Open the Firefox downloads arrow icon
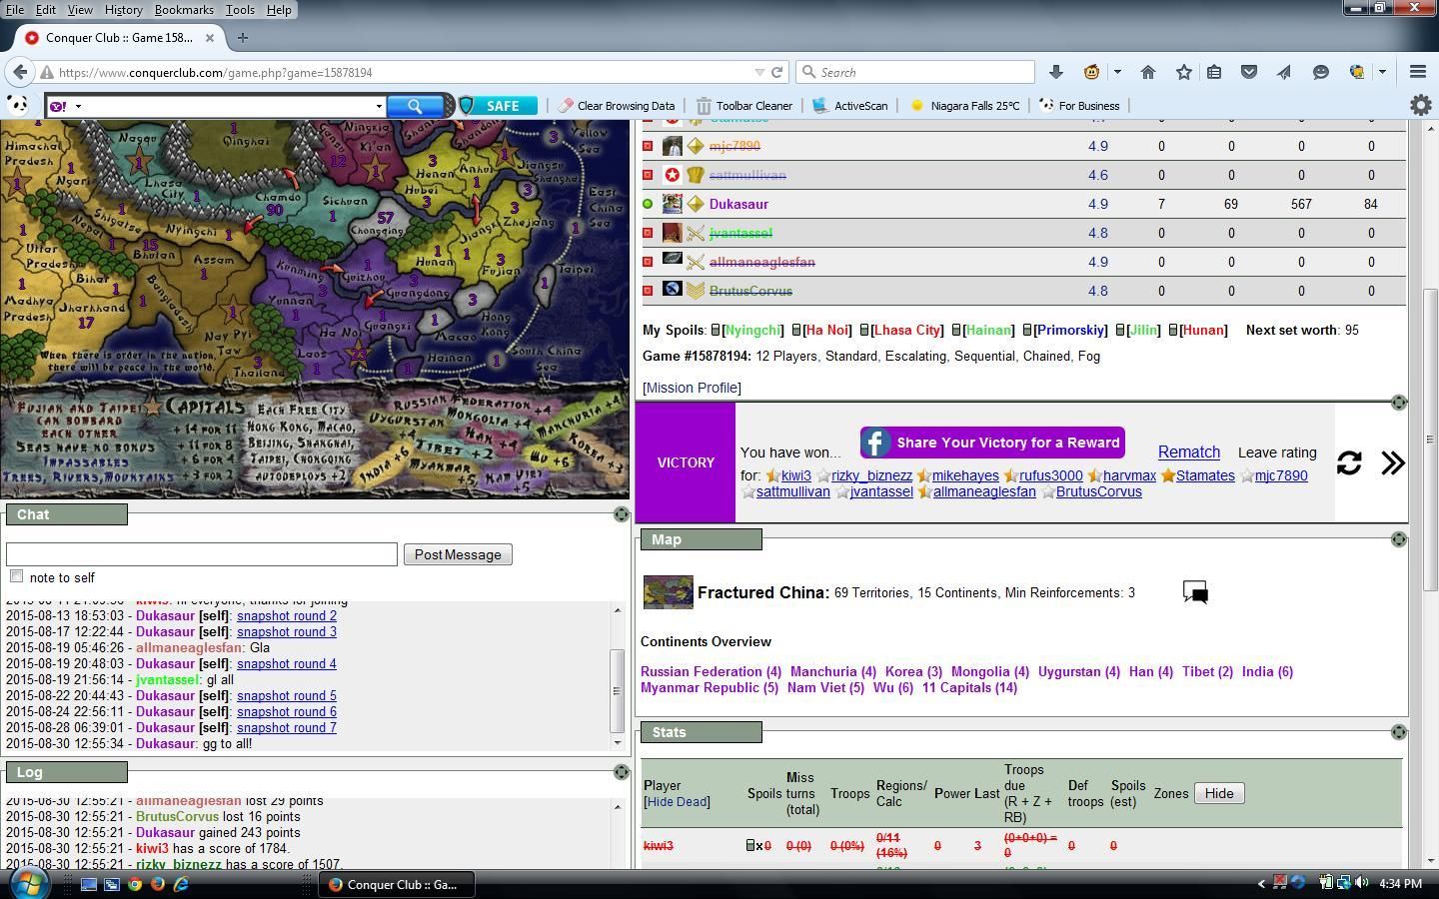 pos(1056,72)
